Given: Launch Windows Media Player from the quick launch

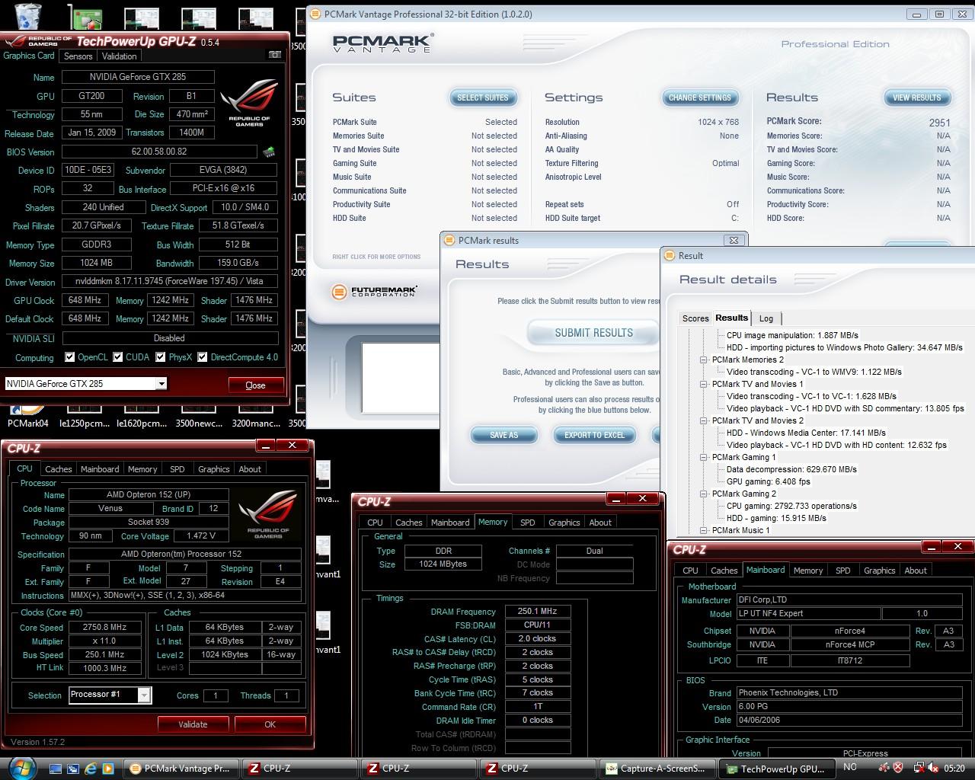Looking at the screenshot, I should (107, 769).
